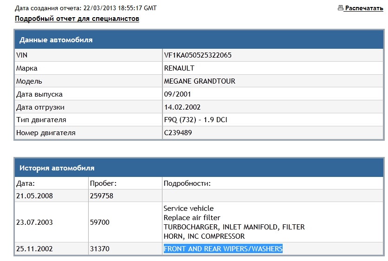Click the engine type F9Q (732) value
This screenshot has height=261, width=388.
(x=195, y=120)
